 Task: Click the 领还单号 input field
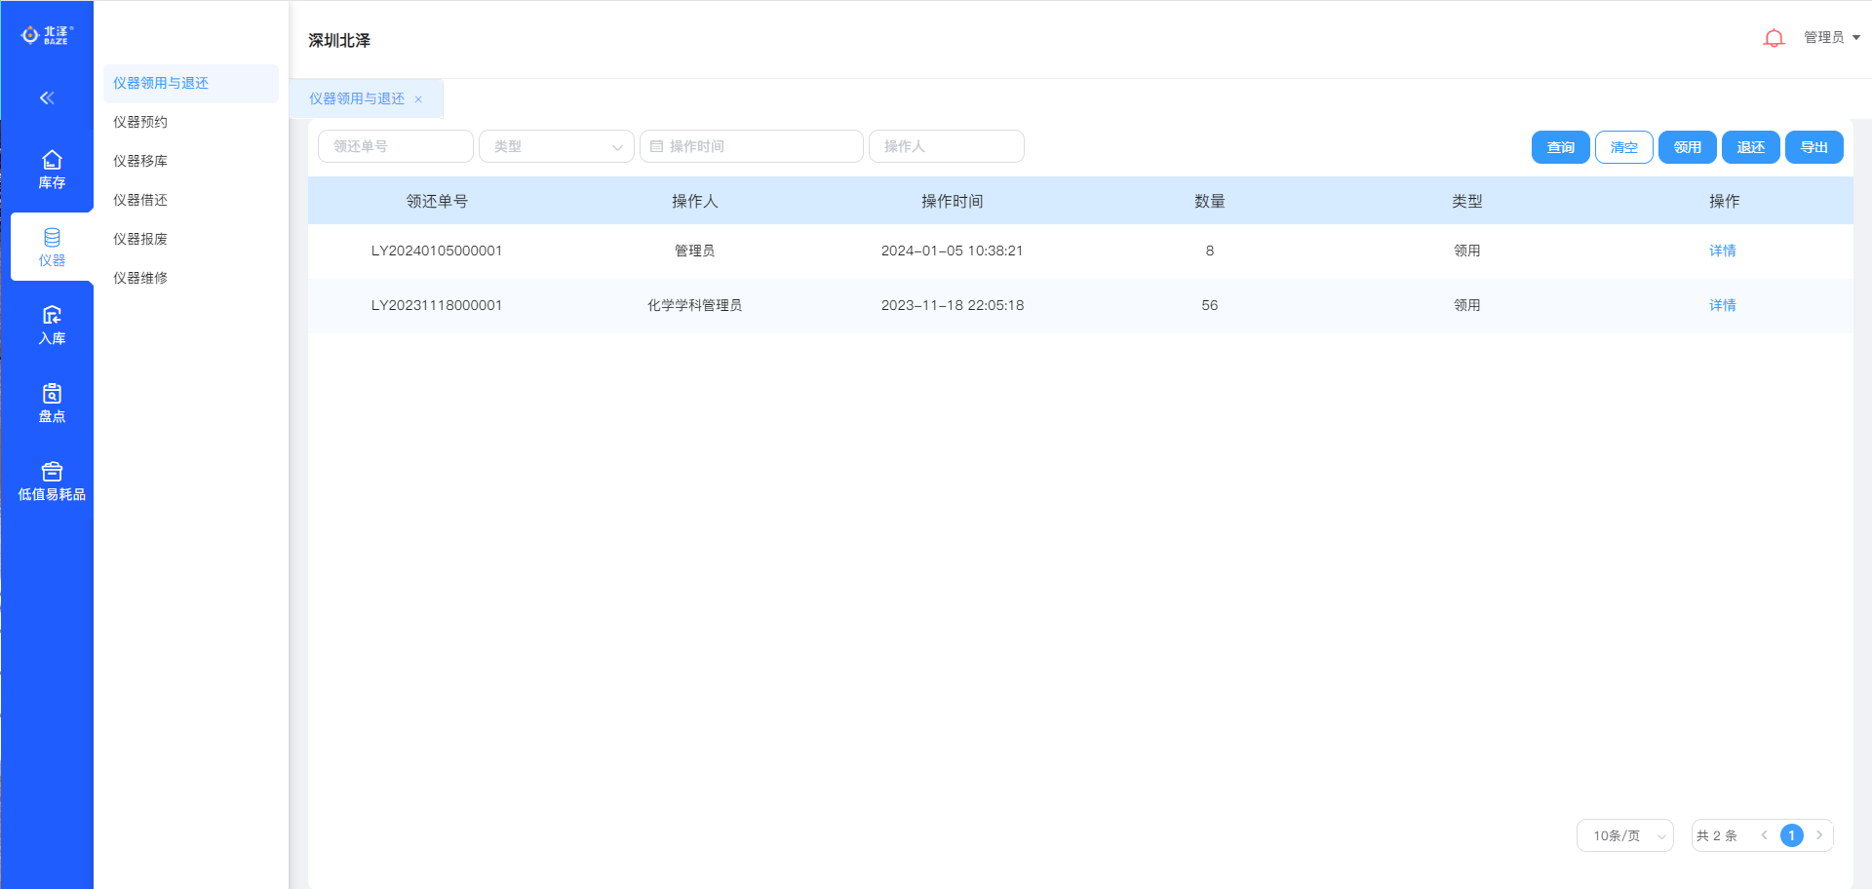pyautogui.click(x=395, y=146)
